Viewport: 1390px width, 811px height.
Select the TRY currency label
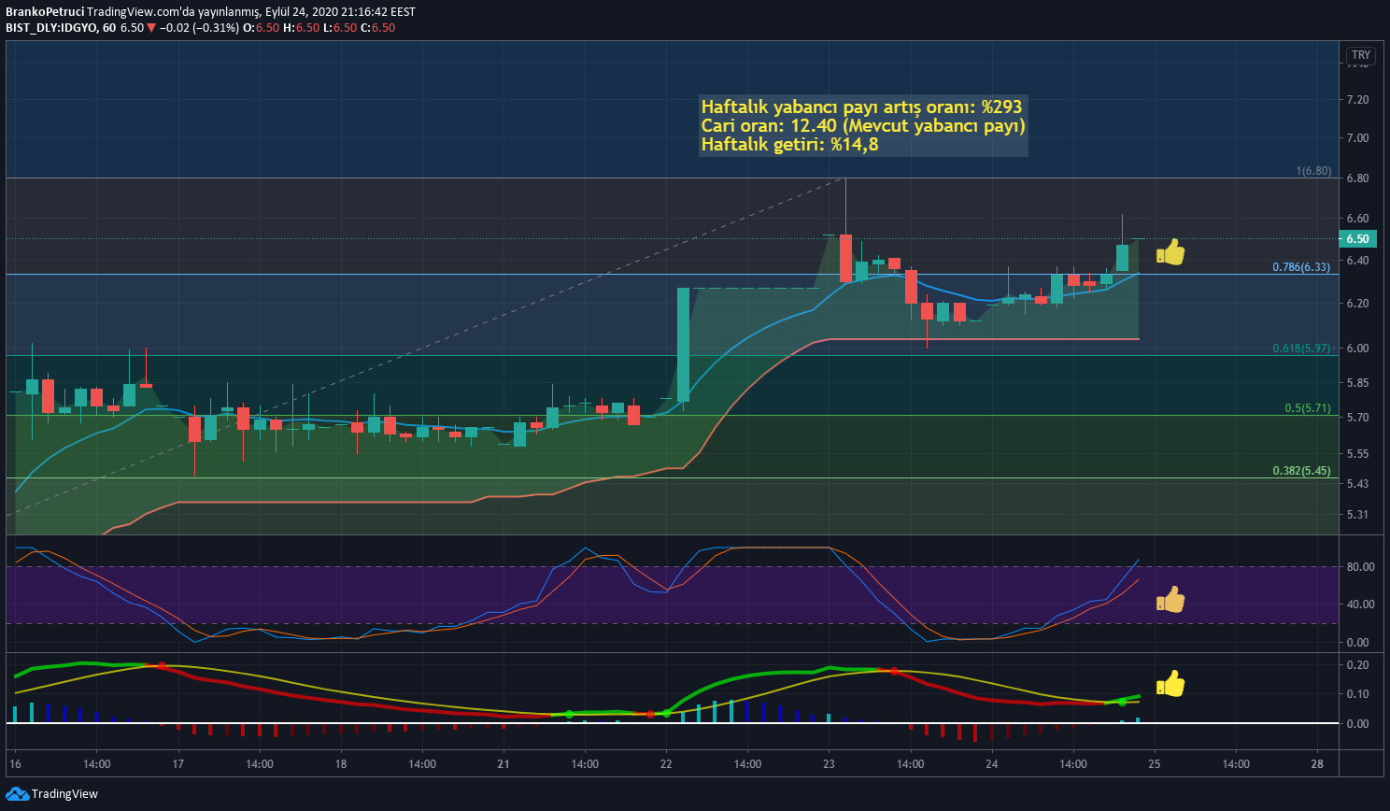(1361, 55)
